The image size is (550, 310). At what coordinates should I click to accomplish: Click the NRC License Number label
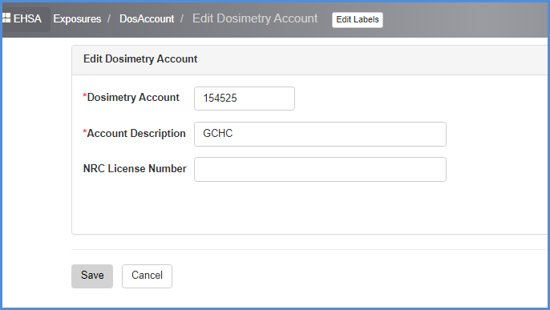(135, 169)
